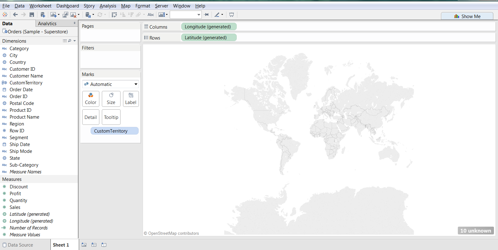This screenshot has width=498, height=250.
Task: Select the Sales measure field
Action: pyautogui.click(x=15, y=207)
